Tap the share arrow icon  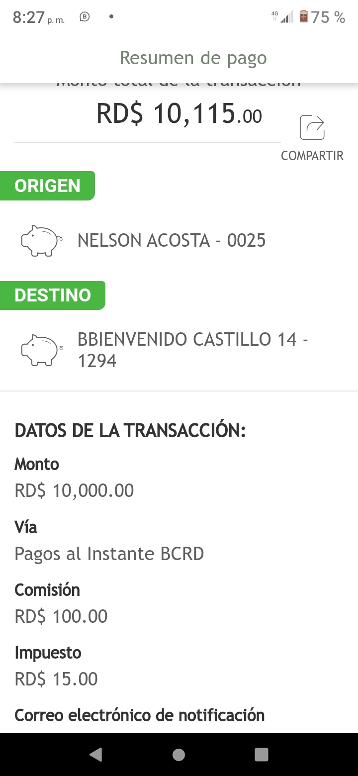[x=312, y=128]
